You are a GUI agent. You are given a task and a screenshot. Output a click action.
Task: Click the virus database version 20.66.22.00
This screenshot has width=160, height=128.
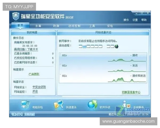click(x=30, y=46)
